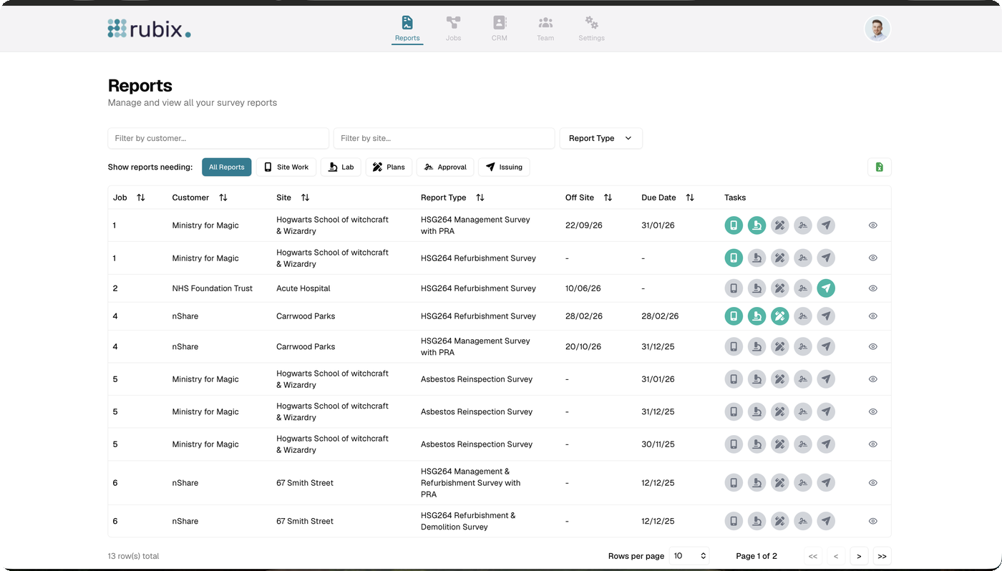This screenshot has width=1002, height=571.
Task: Click issuing icon for 30/11/25 row
Action: pos(826,444)
